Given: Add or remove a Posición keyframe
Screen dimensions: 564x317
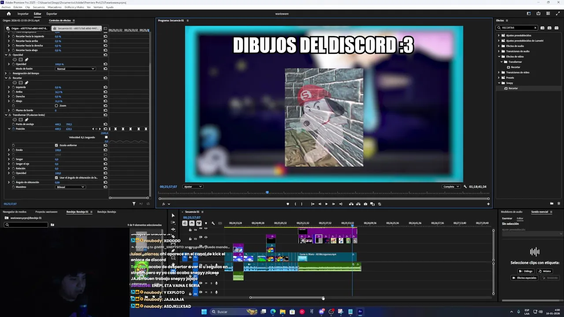Looking at the screenshot, I should pyautogui.click(x=97, y=129).
